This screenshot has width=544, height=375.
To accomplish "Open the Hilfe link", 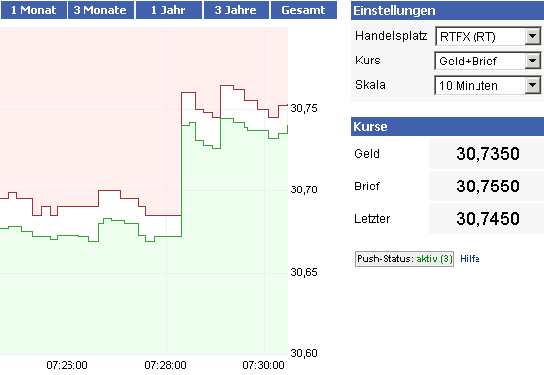I will [470, 259].
